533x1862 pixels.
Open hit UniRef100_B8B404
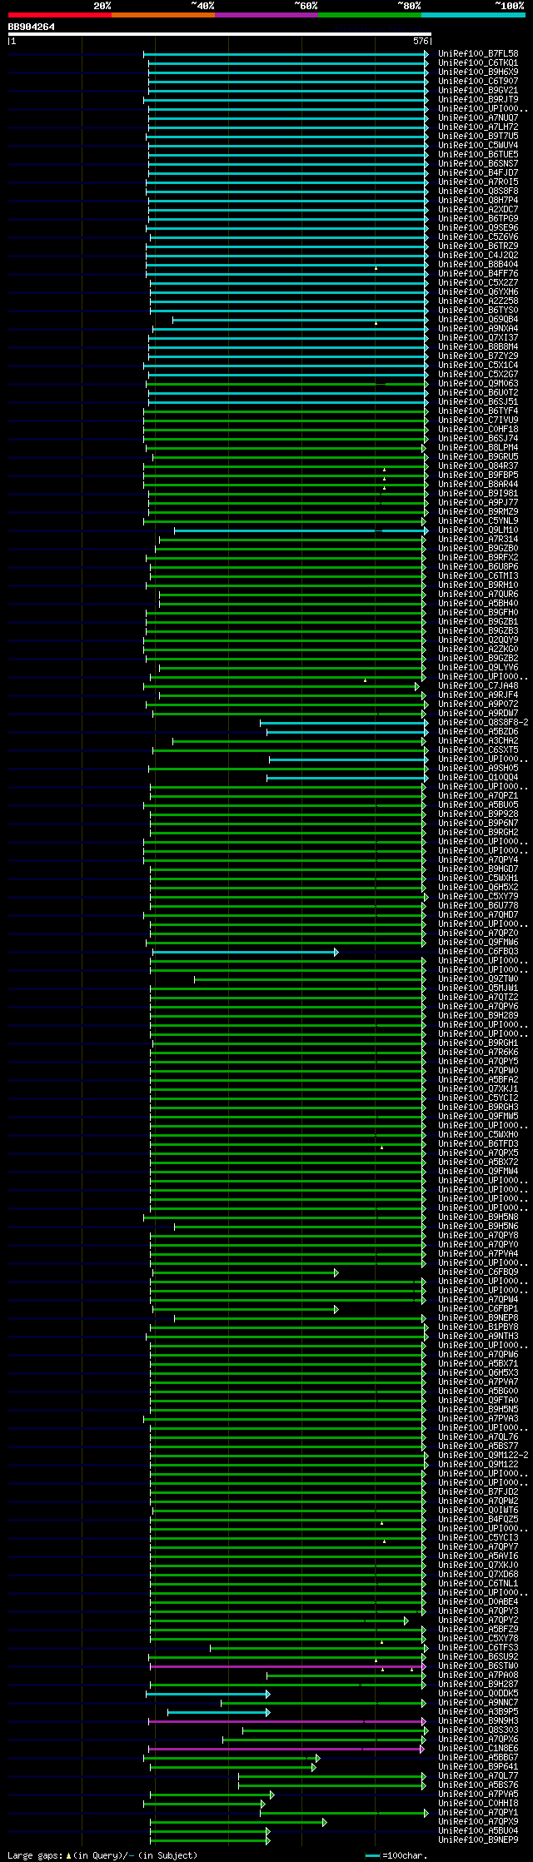click(x=478, y=265)
